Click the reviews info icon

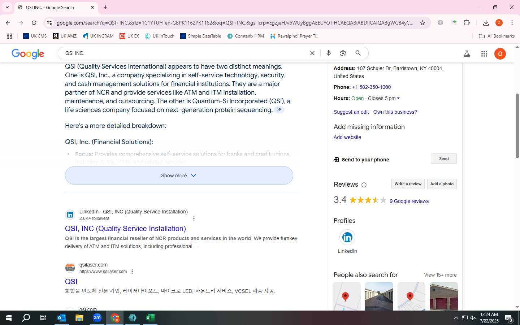364,185
